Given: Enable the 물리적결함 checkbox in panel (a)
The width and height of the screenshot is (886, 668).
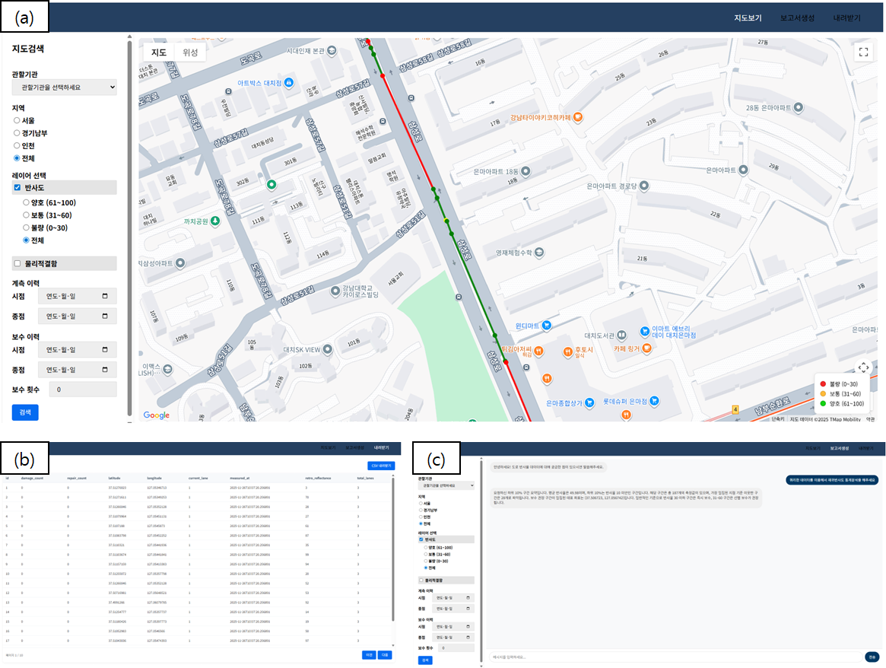Looking at the screenshot, I should [17, 263].
